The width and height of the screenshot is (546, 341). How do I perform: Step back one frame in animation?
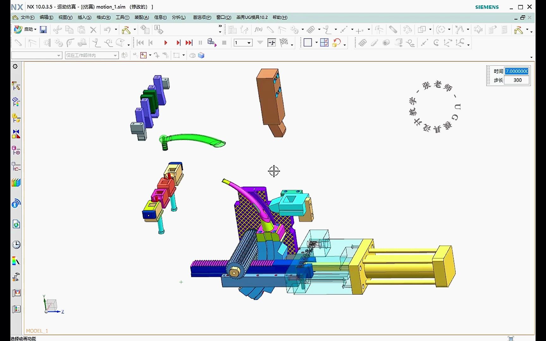tap(151, 43)
